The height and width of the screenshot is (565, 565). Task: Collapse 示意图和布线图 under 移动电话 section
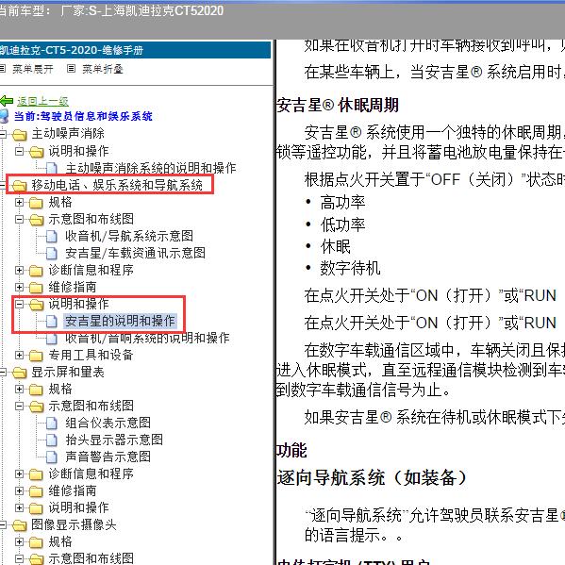(19, 219)
